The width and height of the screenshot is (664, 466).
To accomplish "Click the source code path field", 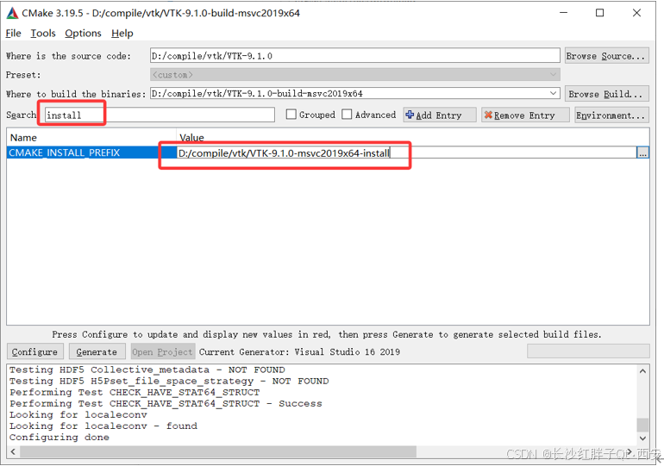I will pyautogui.click(x=355, y=55).
